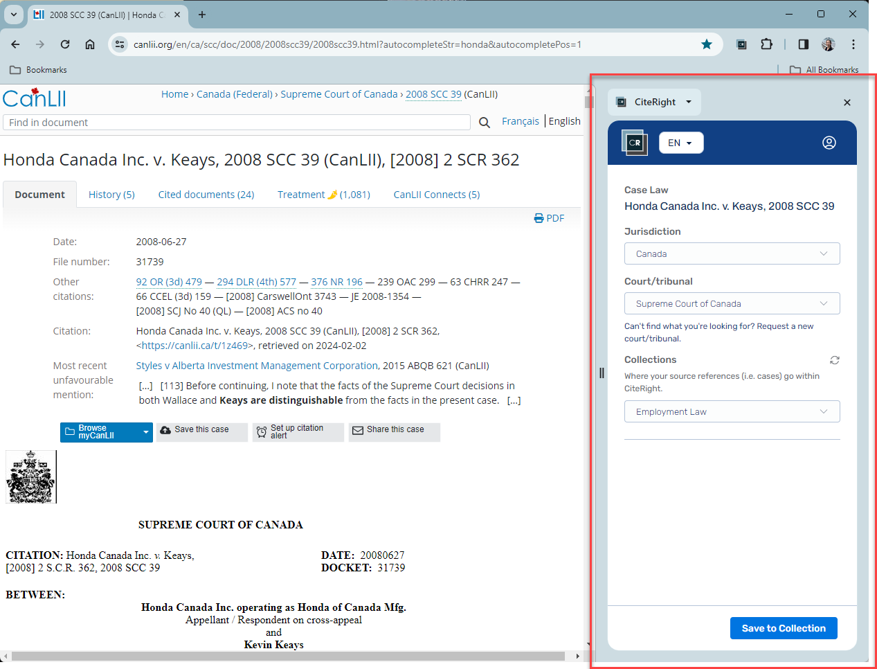Click the side panel resize handle
The width and height of the screenshot is (877, 669).
(602, 373)
